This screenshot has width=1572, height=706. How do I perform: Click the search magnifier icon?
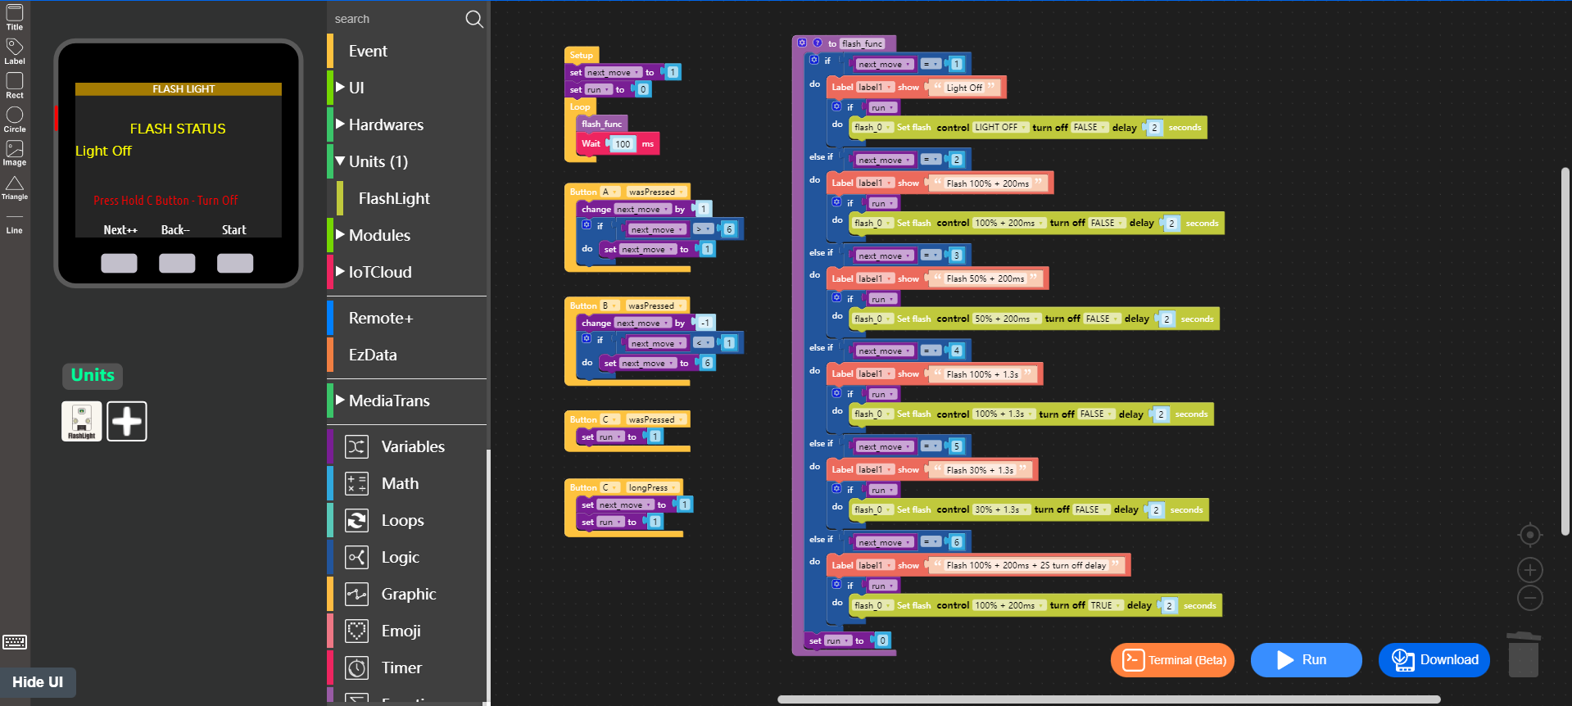coord(473,19)
